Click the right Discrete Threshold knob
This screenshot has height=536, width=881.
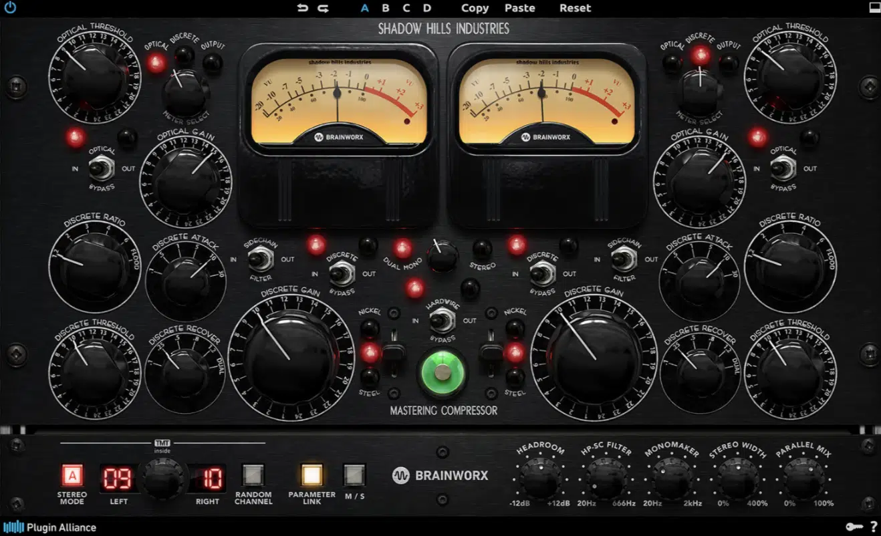[791, 372]
